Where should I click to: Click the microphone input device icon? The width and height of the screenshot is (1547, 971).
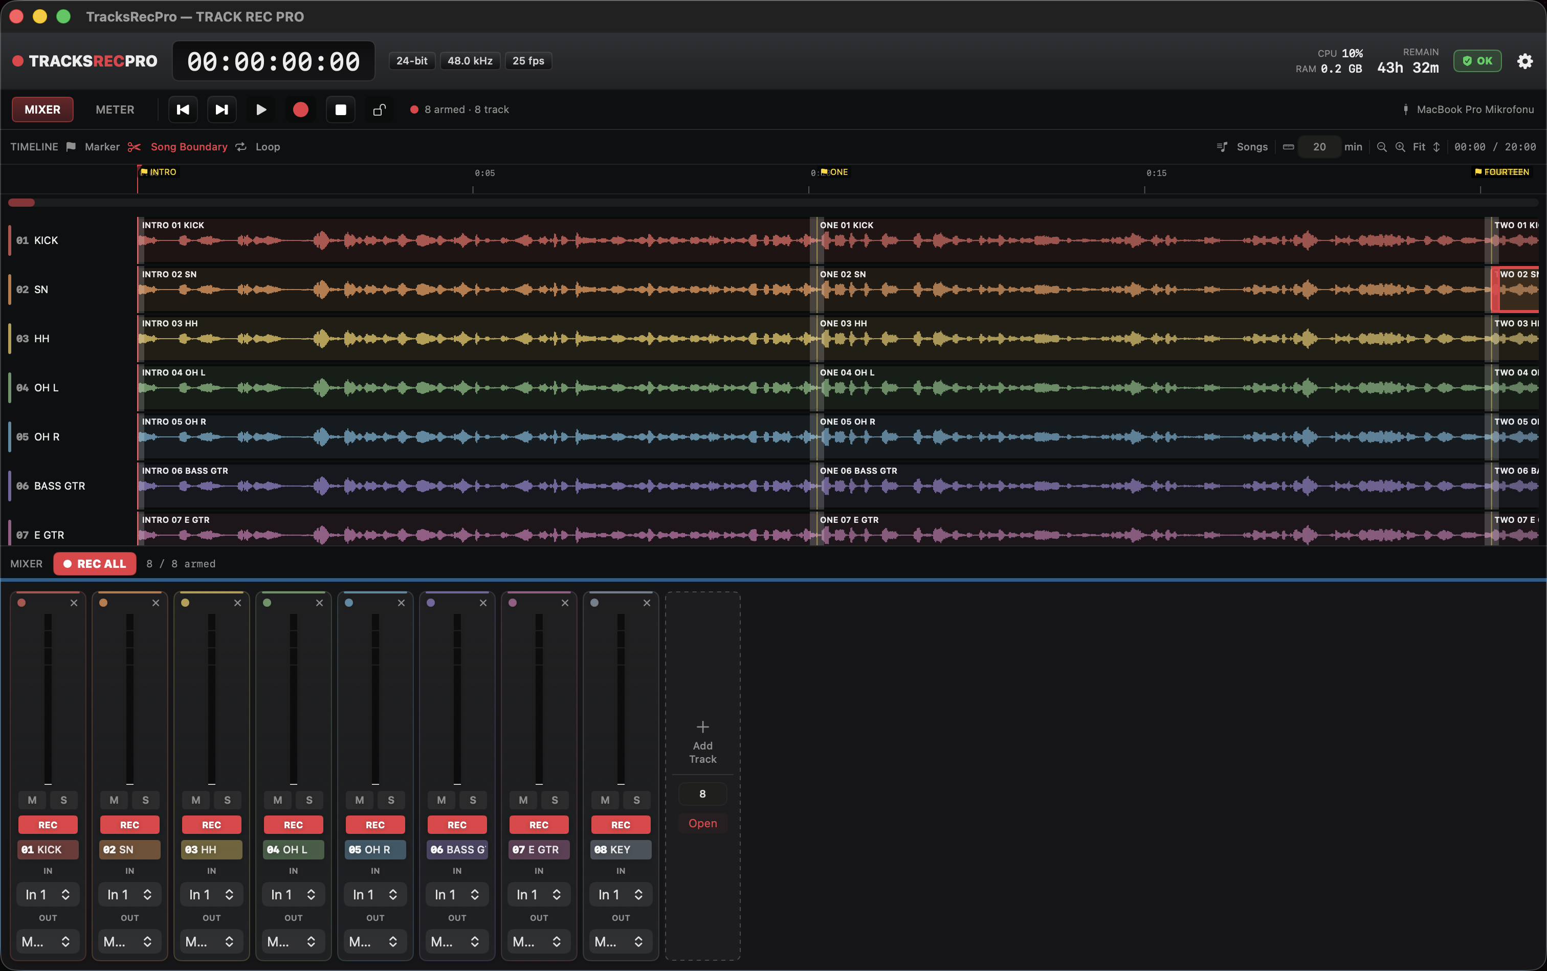[1406, 110]
